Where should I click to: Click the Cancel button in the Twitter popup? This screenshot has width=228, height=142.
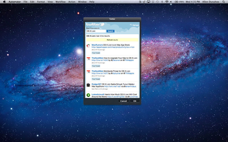click(x=123, y=101)
